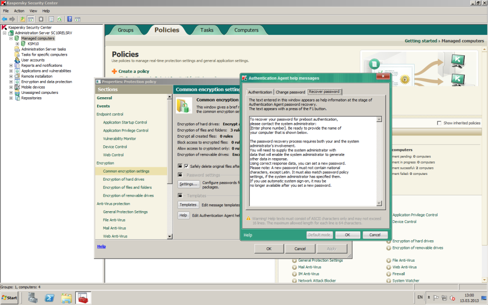
Task: Click the Start button
Action: (x=10, y=298)
